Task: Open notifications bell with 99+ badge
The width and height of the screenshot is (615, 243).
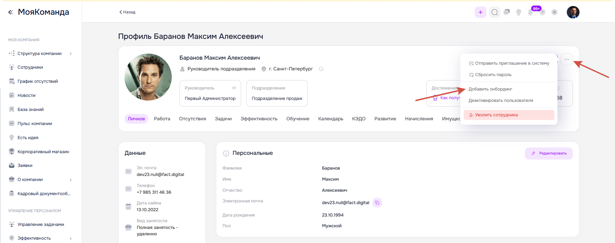Action: pos(531,12)
